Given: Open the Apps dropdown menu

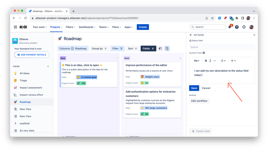Looking at the screenshot, I should click(129, 27).
